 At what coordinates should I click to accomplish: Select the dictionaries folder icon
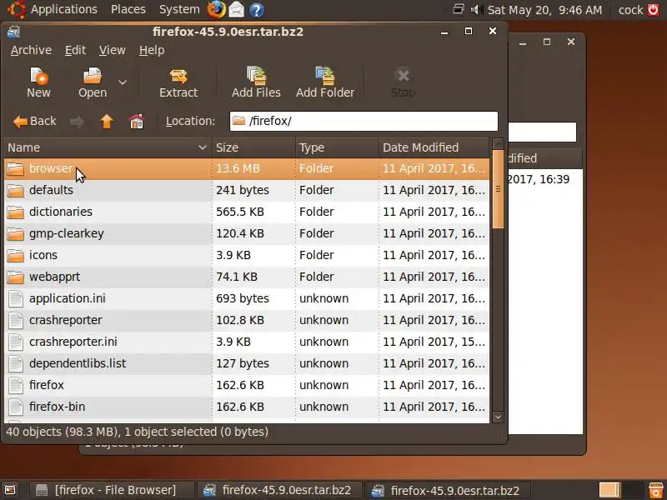pos(16,212)
